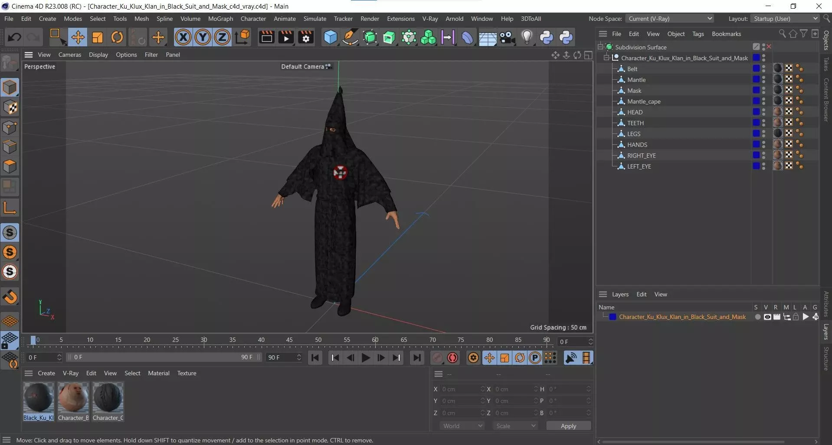This screenshot has height=445, width=832.
Task: Click Render View clapperboard icon
Action: (266, 37)
